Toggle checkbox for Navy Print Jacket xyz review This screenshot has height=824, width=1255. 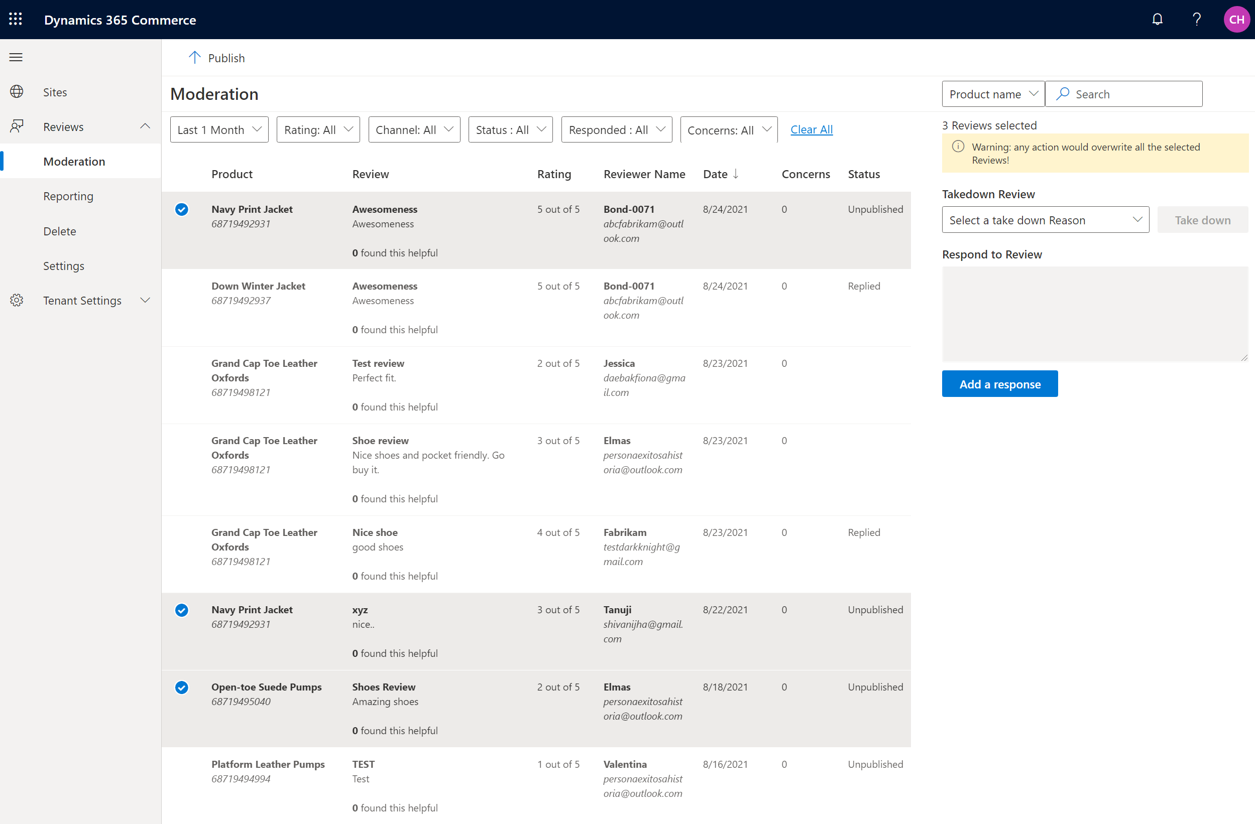[x=180, y=609]
